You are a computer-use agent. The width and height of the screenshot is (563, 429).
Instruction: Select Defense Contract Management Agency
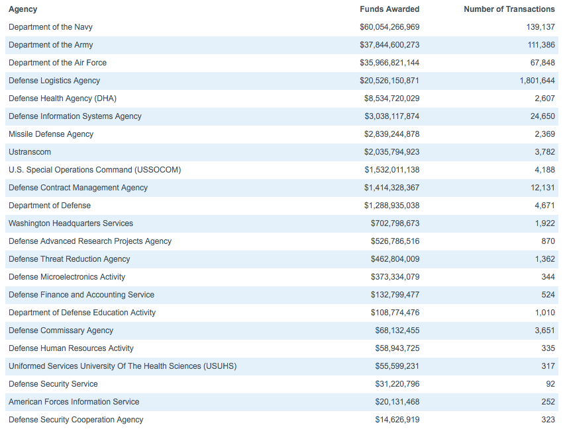click(x=78, y=188)
